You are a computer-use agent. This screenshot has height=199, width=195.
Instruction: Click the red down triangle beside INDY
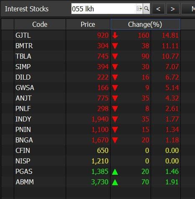(x=115, y=119)
